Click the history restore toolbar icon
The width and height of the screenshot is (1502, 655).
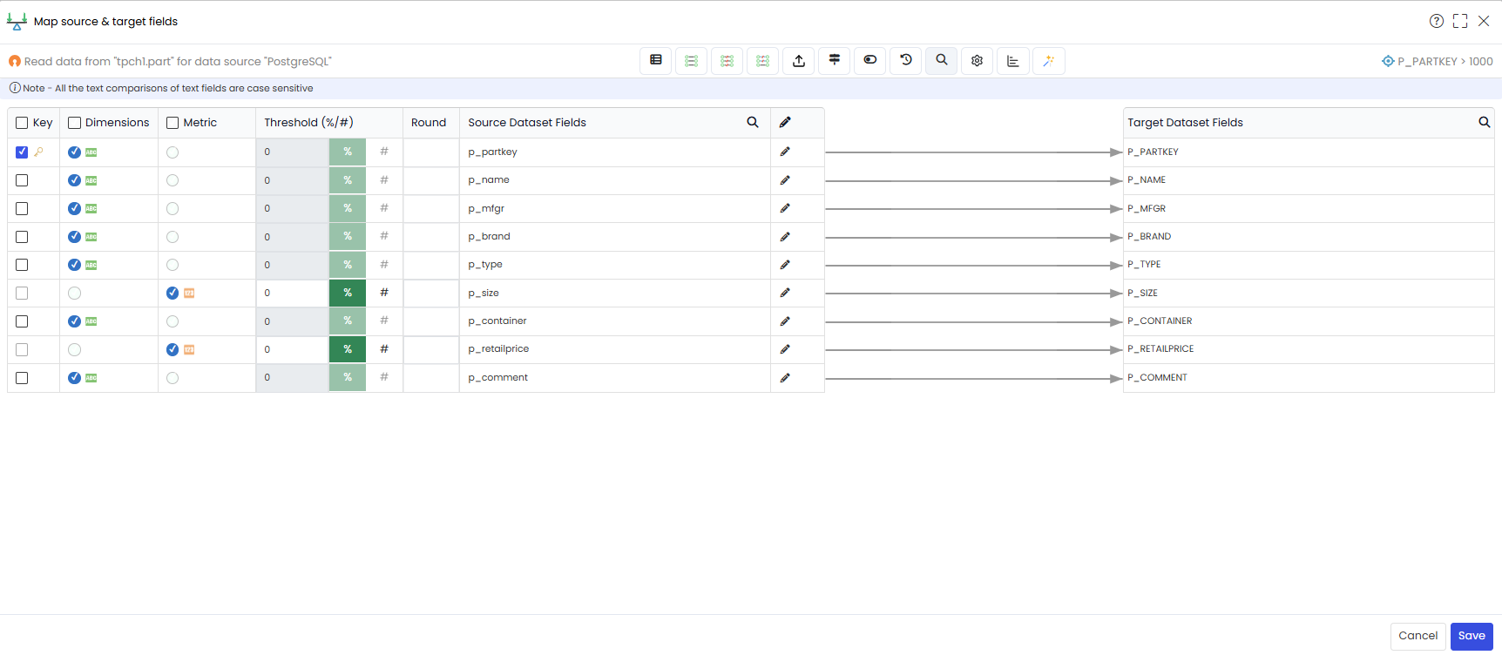pos(906,61)
